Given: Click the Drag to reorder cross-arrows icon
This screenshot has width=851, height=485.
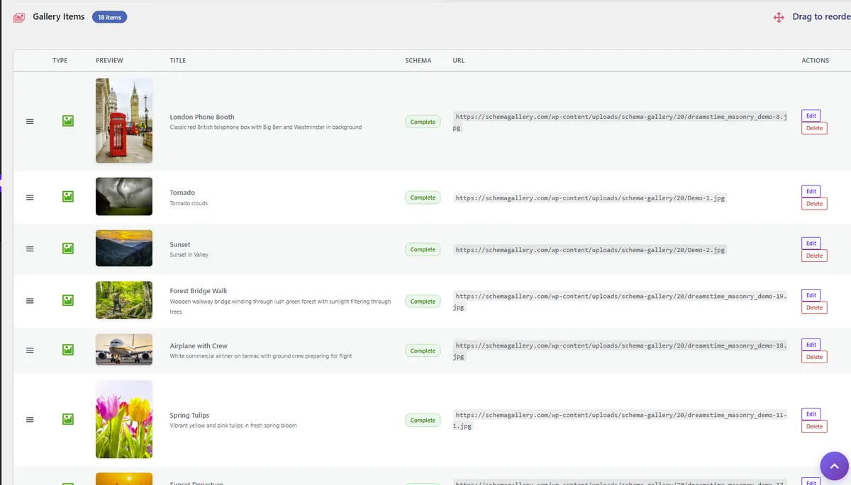Looking at the screenshot, I should (x=779, y=17).
